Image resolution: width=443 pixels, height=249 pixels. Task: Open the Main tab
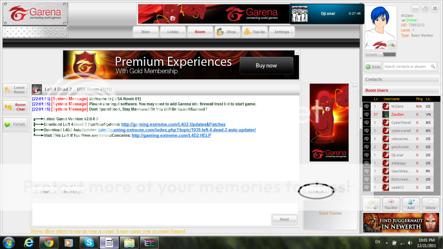[146, 32]
